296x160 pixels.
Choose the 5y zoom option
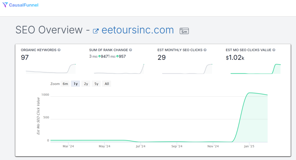click(x=96, y=84)
